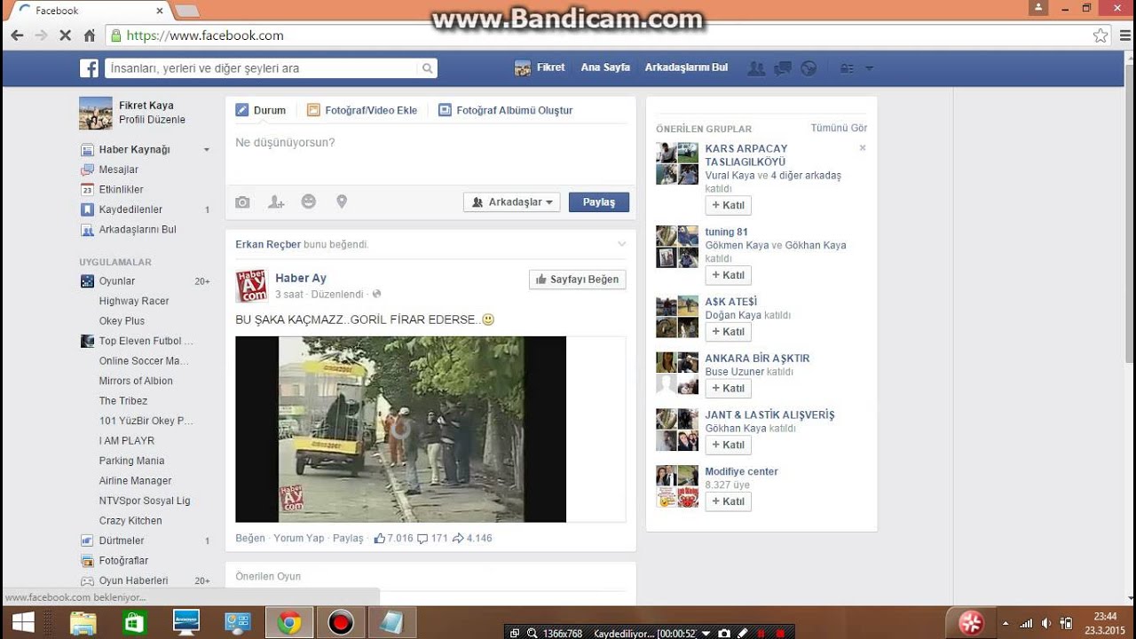Click Beğen under the video post
Screen dimensions: 1136x639
pos(250,538)
